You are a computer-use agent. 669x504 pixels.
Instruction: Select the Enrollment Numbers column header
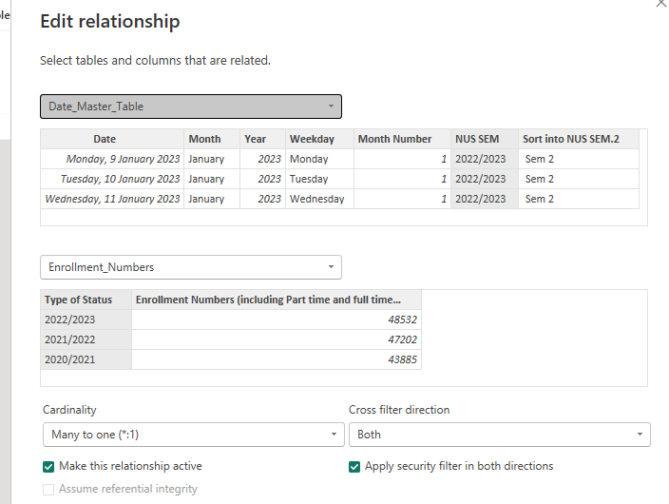point(277,300)
